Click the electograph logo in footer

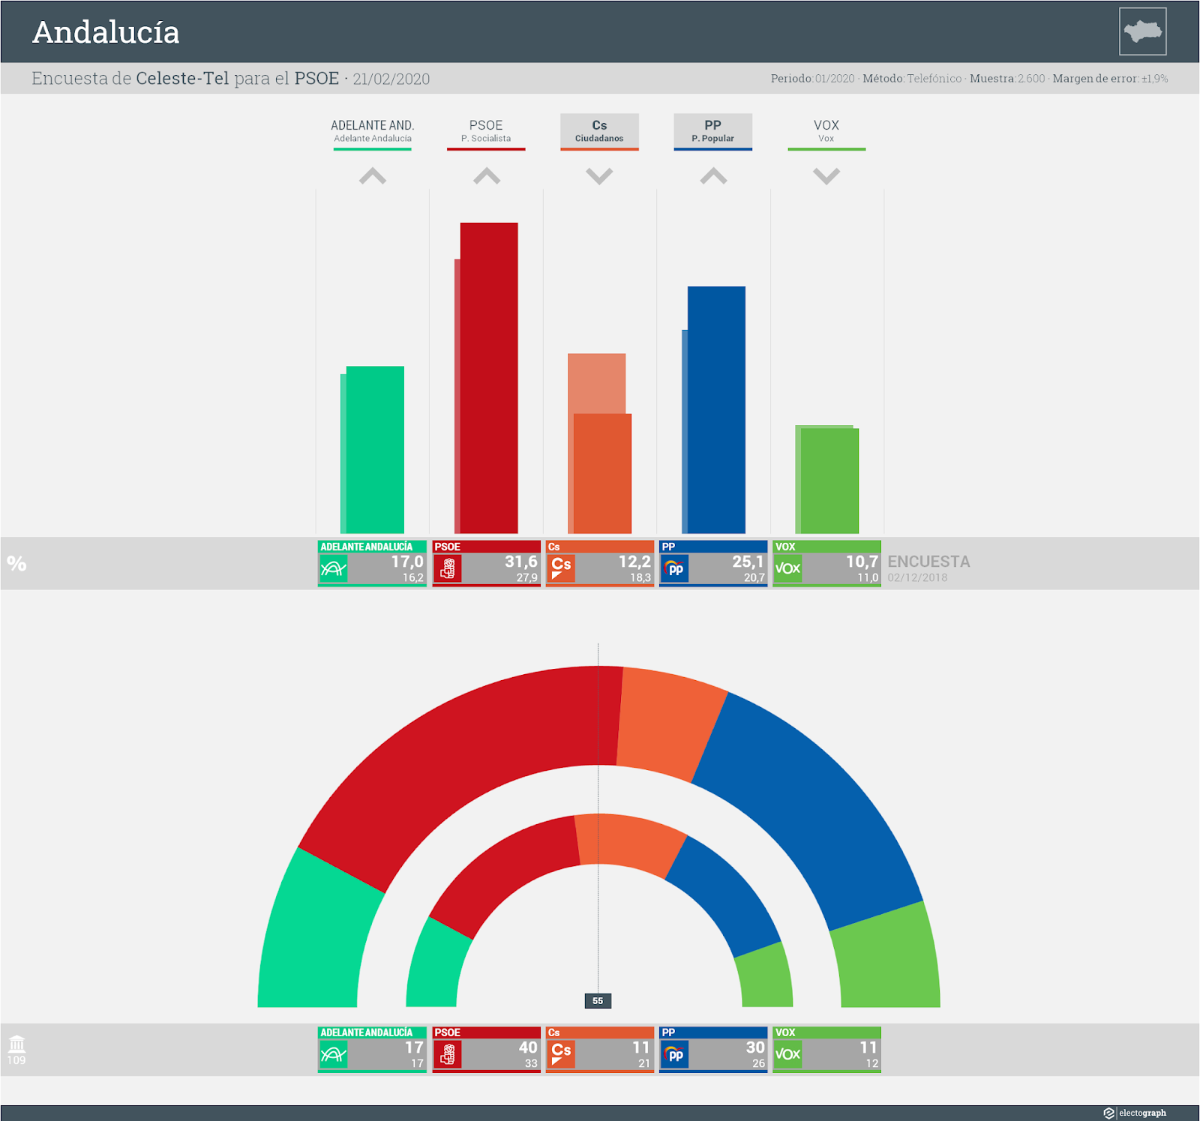click(1135, 1113)
